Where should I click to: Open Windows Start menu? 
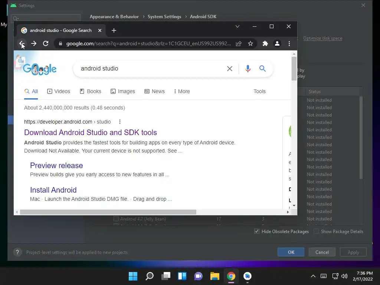click(x=133, y=276)
